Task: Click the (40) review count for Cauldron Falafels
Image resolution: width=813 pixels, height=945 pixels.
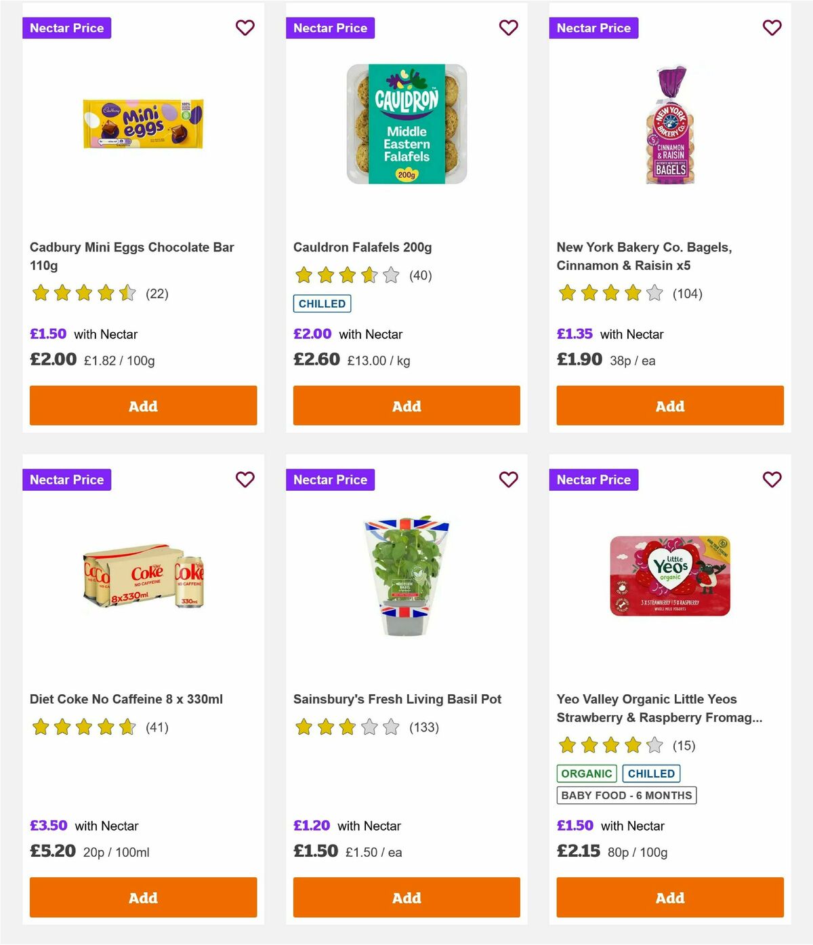Action: tap(420, 275)
